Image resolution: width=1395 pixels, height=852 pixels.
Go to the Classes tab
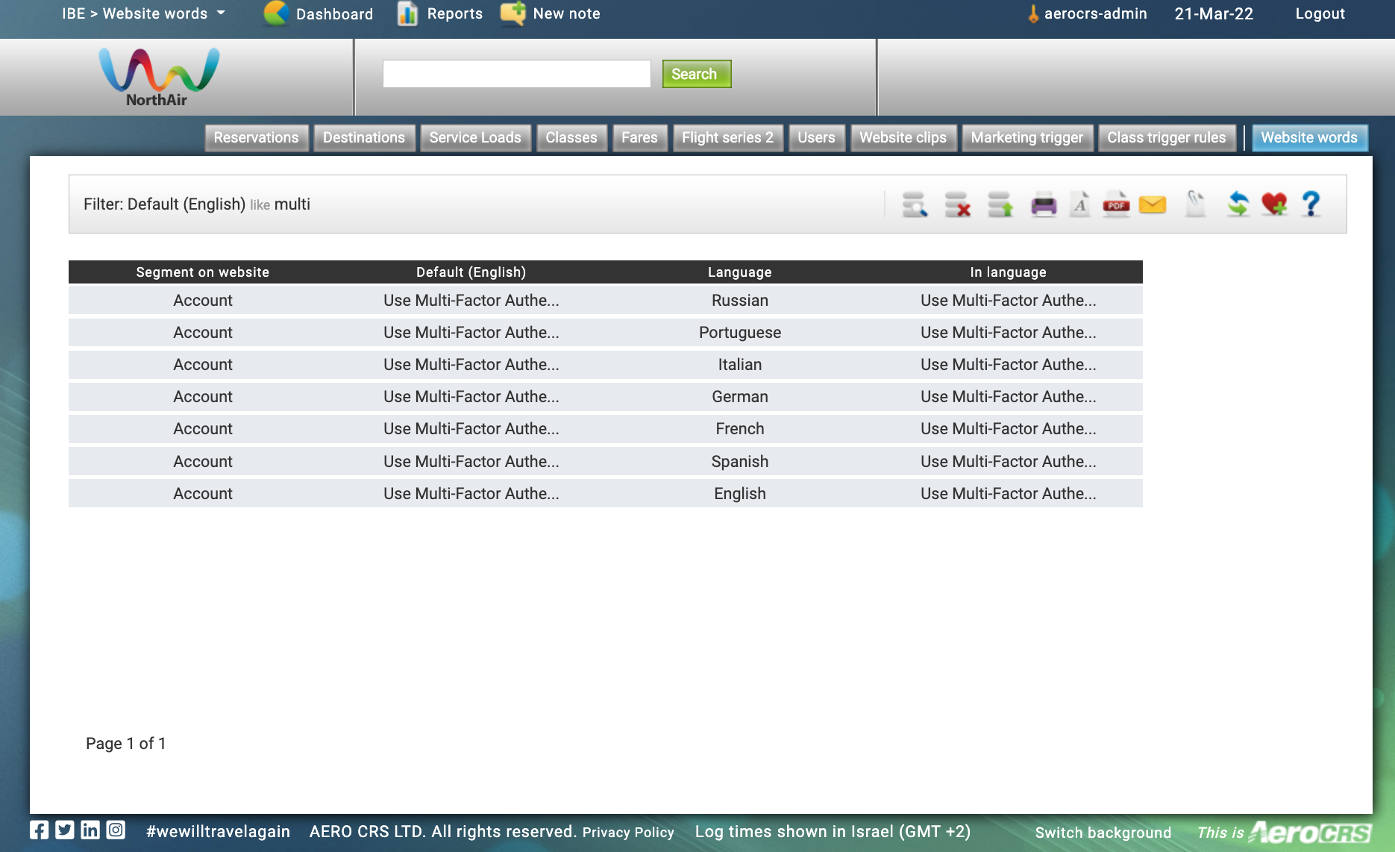(571, 137)
